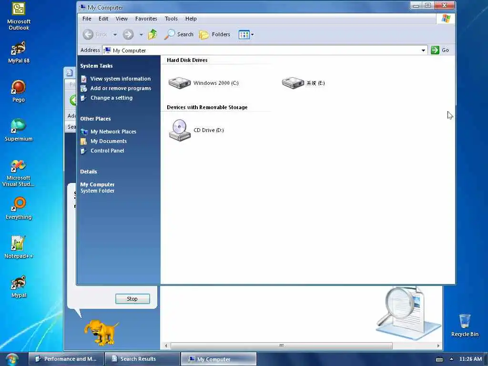Viewport: 488px width, 366px height.
Task: Select the Notepad++ desktop icon
Action: click(19, 247)
